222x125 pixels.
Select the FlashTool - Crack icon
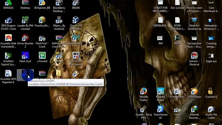pos(42,38)
